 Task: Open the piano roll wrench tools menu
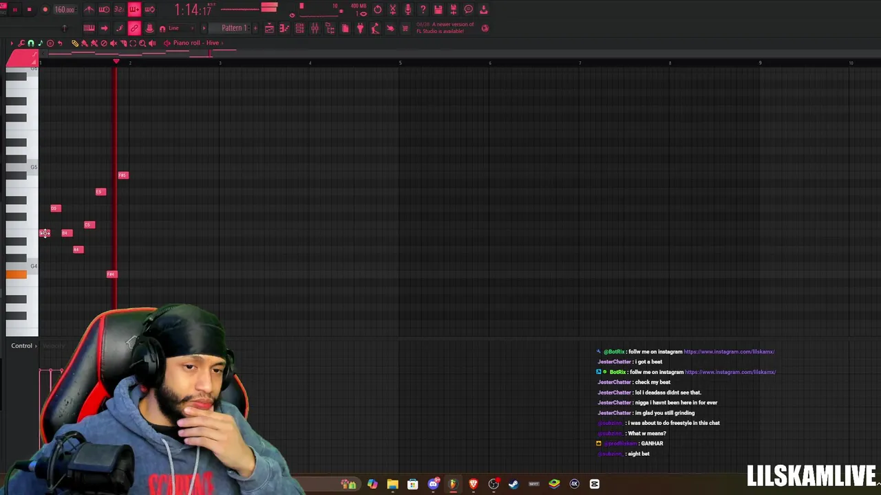click(x=21, y=43)
